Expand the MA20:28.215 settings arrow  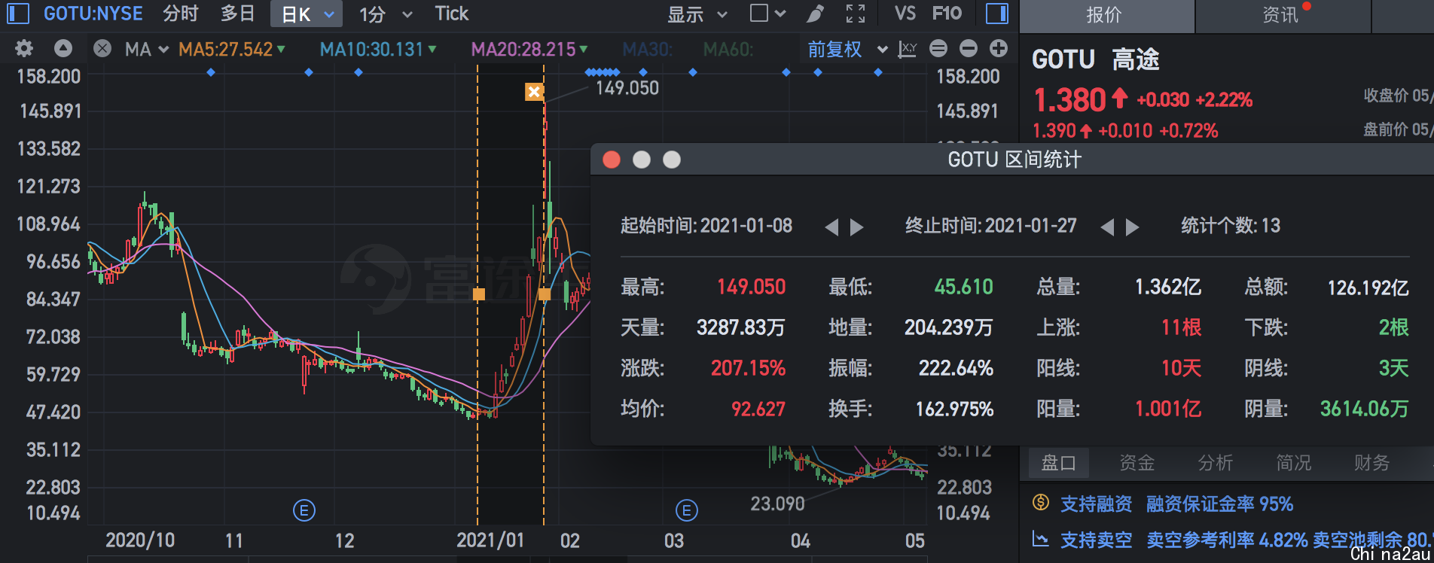(584, 49)
